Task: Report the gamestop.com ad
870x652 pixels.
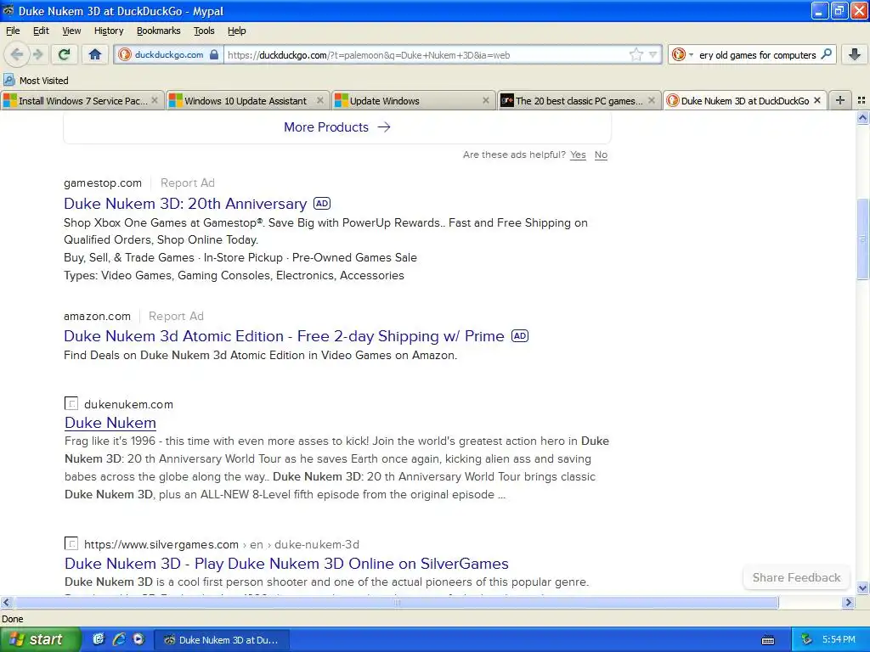Action: coord(188,183)
